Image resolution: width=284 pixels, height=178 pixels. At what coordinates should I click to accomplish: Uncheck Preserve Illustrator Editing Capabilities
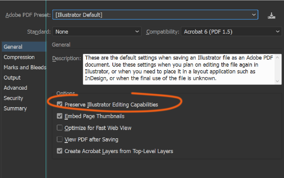pos(60,104)
